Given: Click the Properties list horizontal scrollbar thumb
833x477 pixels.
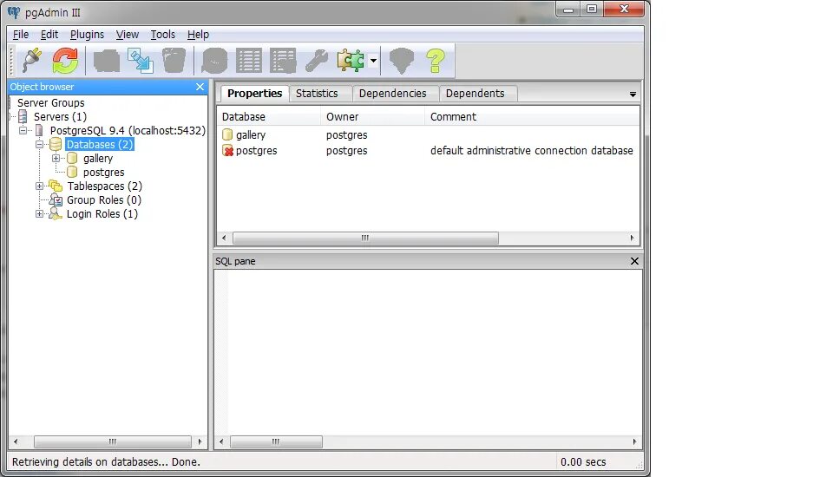Looking at the screenshot, I should point(365,238).
